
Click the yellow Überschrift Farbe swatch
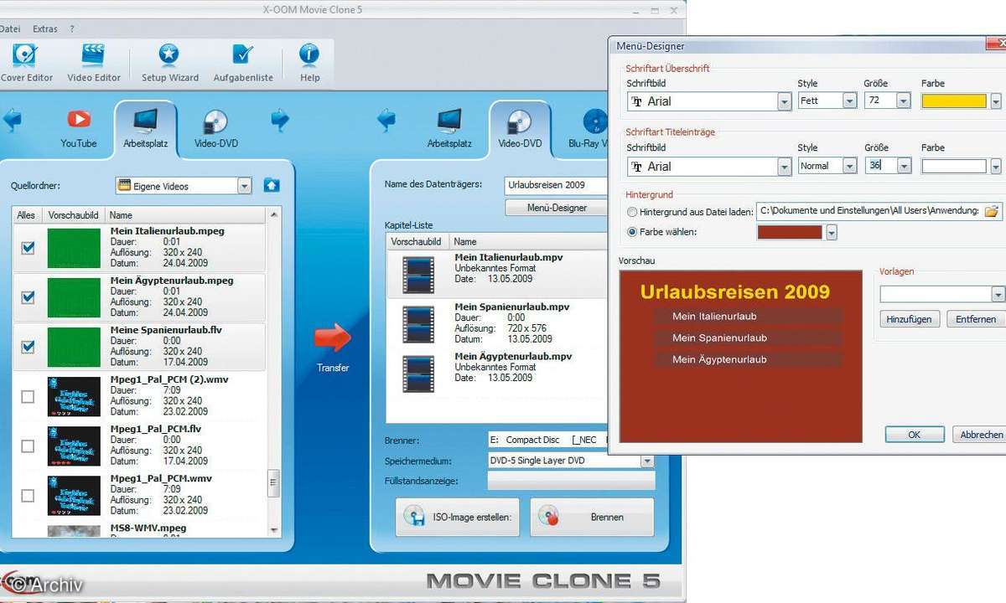[954, 100]
